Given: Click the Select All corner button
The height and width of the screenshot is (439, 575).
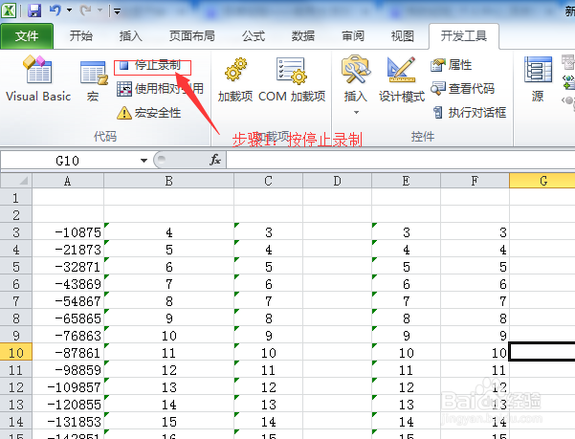Looking at the screenshot, I should tap(16, 181).
